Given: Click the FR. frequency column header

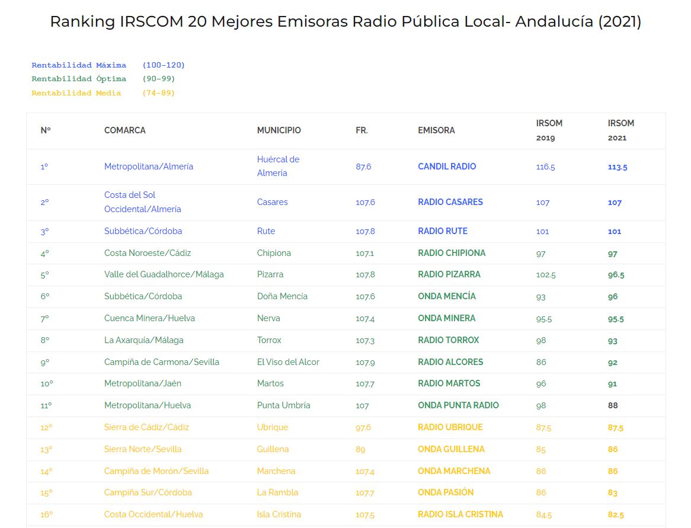Looking at the screenshot, I should tap(362, 130).
